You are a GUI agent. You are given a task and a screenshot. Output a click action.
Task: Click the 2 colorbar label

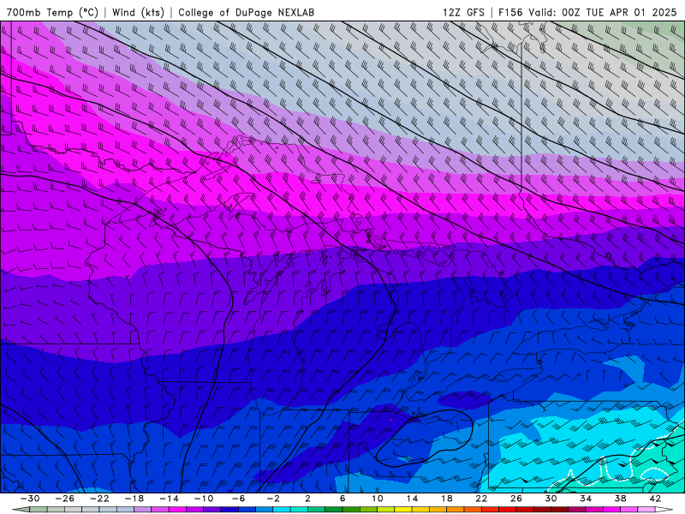tap(307, 499)
